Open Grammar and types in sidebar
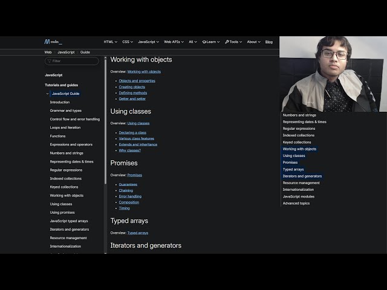The image size is (387, 290). coord(66,111)
